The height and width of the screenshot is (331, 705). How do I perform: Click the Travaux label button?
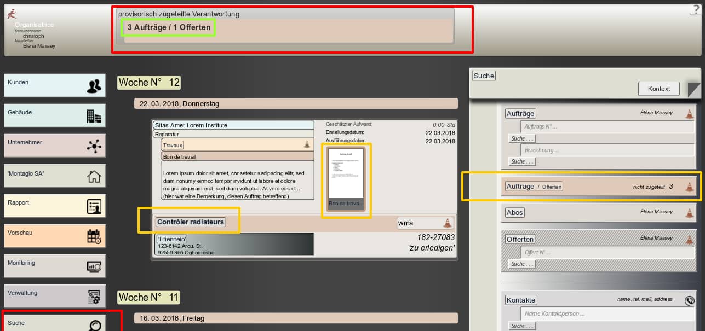pos(173,146)
